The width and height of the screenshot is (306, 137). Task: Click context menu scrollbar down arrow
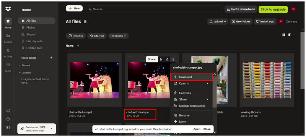pyautogui.click(x=215, y=132)
